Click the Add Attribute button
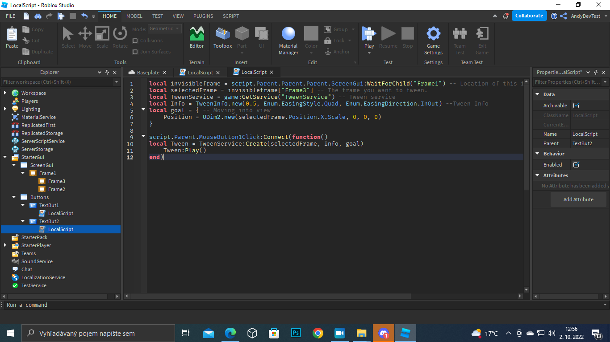Image resolution: width=610 pixels, height=342 pixels. coord(578,199)
